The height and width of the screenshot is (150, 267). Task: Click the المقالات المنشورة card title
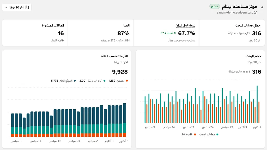[53, 26]
